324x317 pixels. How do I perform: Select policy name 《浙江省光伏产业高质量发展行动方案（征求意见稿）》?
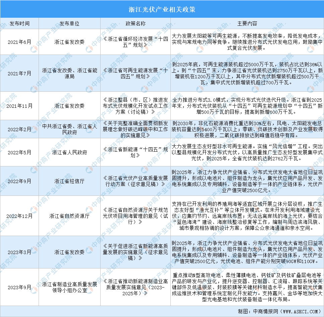coord(136,181)
